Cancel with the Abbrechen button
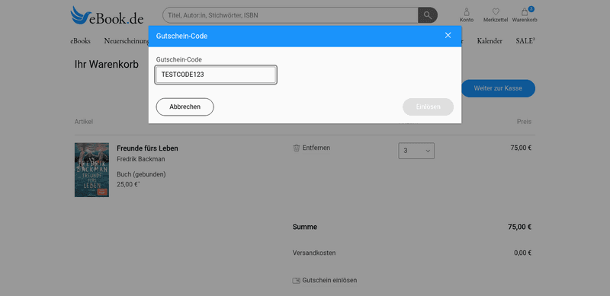The width and height of the screenshot is (610, 296). (x=185, y=107)
